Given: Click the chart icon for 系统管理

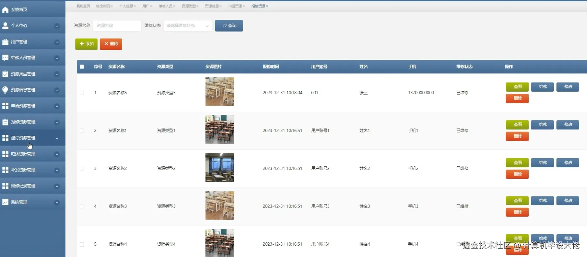Looking at the screenshot, I should 5,202.
